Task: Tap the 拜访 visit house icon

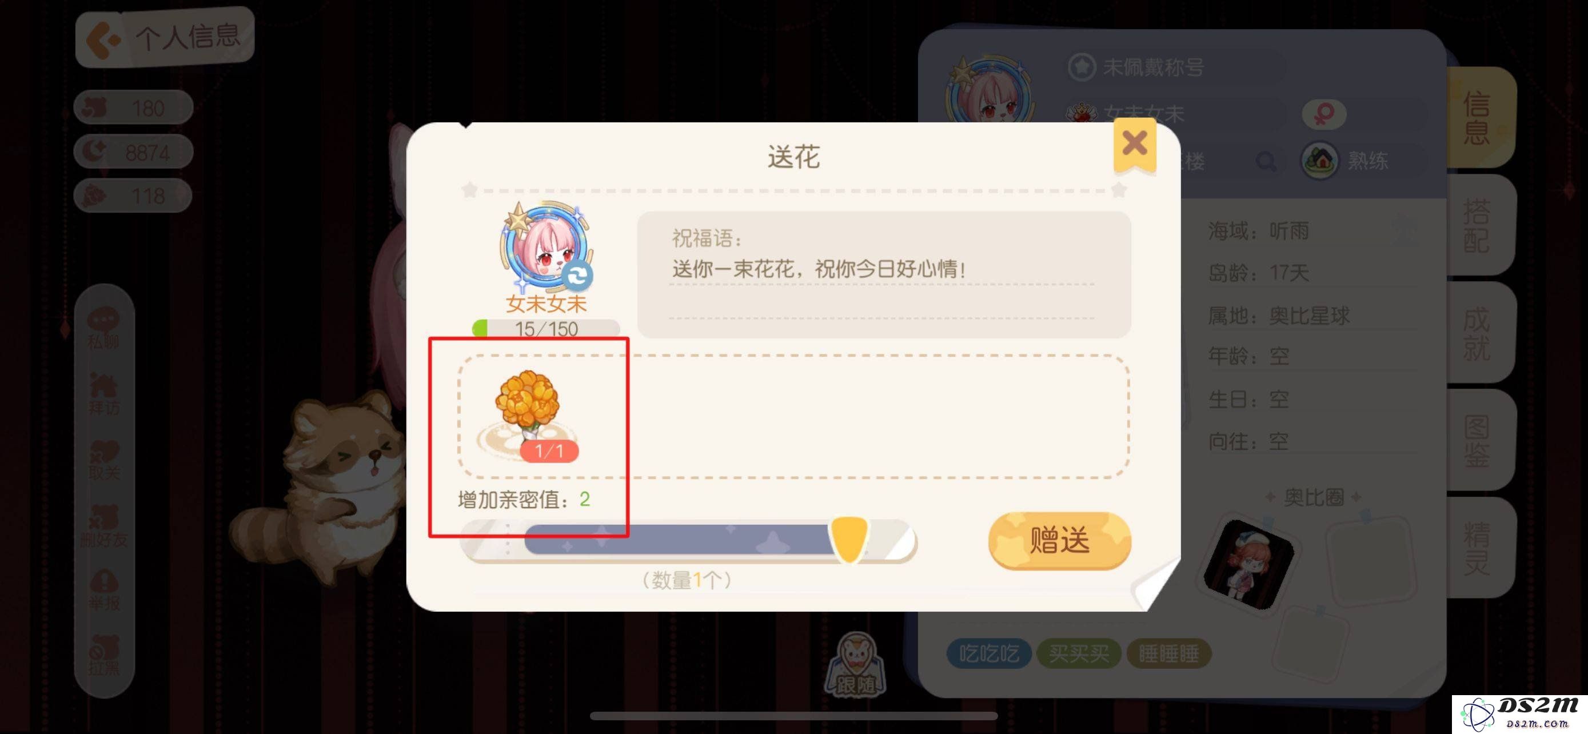Action: 103,394
